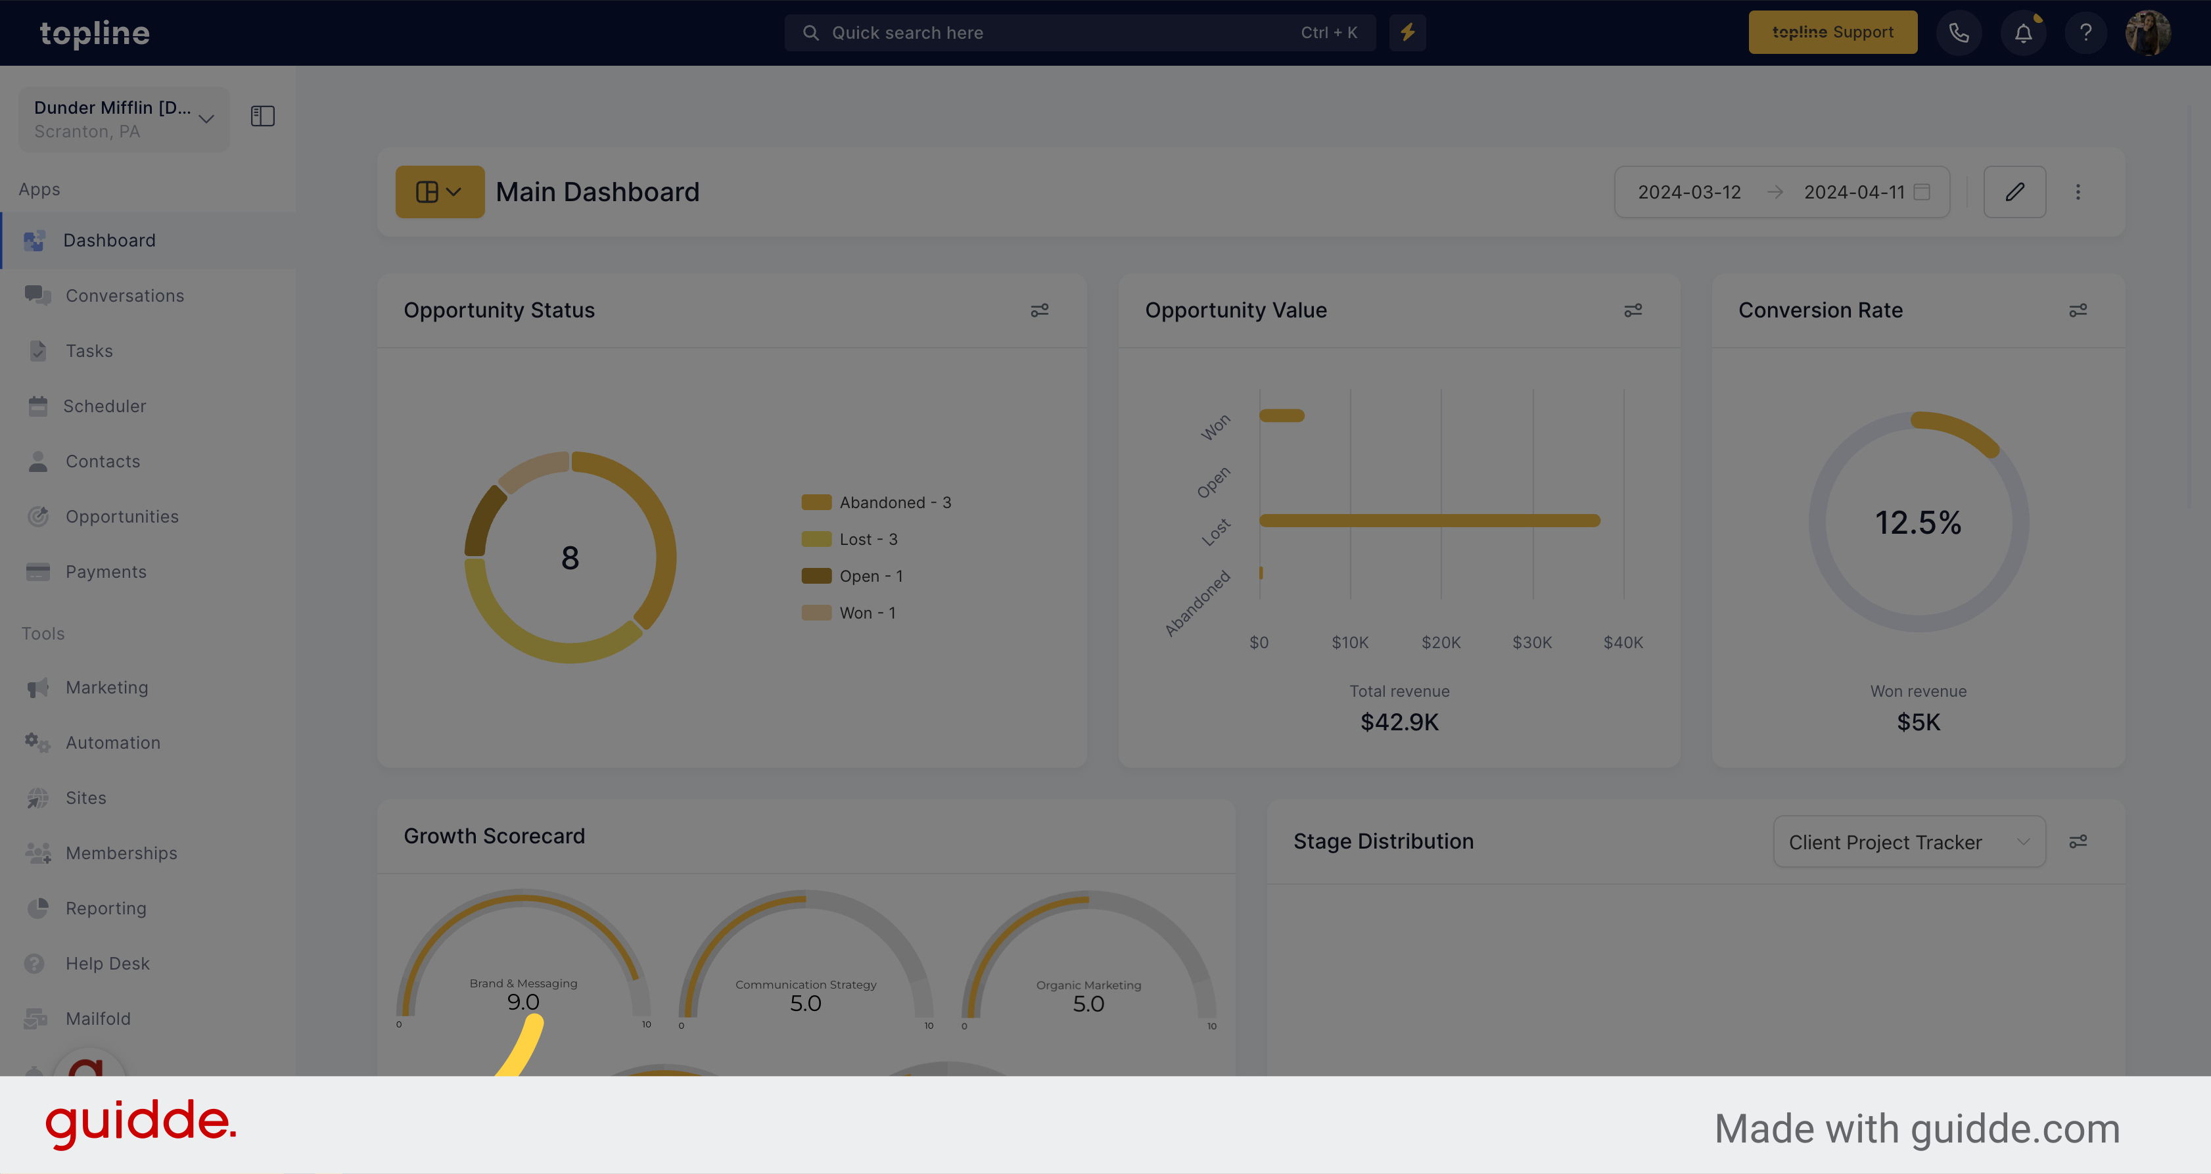Edit dashboard with the pencil icon

pyautogui.click(x=2014, y=192)
